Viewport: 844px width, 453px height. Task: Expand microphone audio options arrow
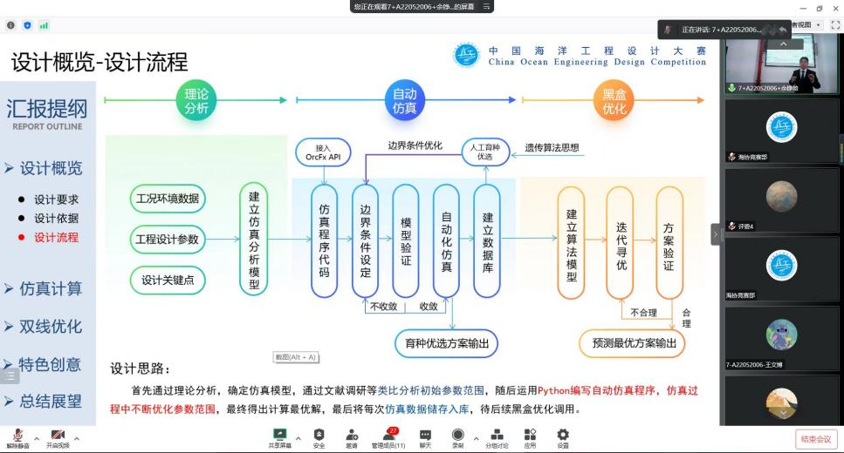pos(37,437)
